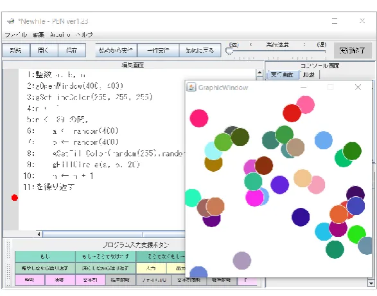377x296 pixels.
Task: Click the PEN application icon in title bar
Action: (x=10, y=21)
